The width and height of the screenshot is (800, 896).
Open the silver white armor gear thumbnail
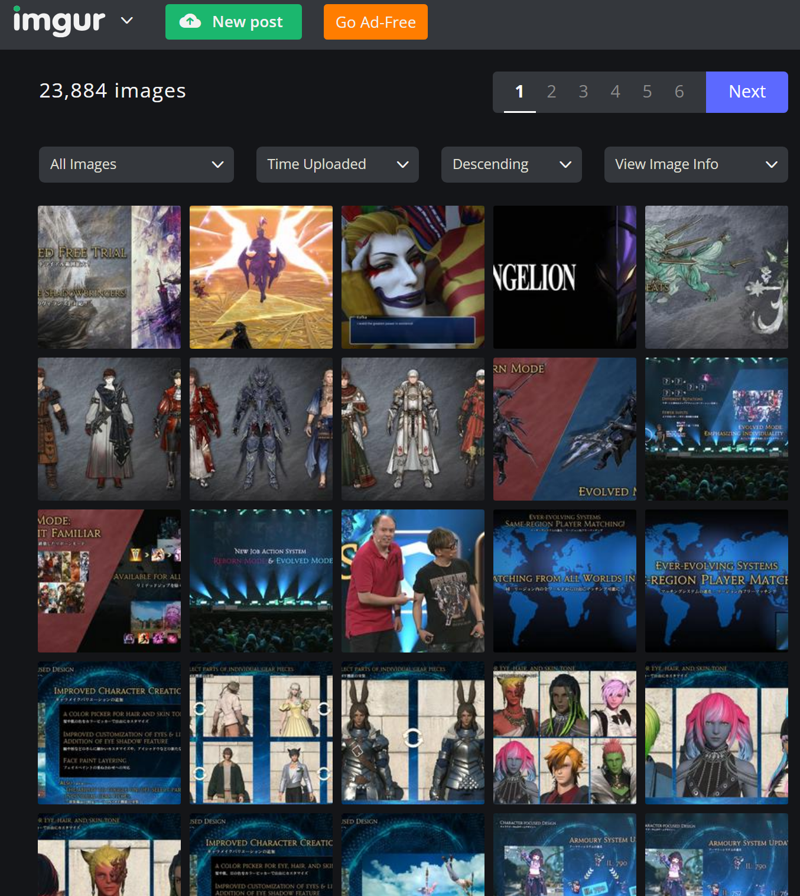413,429
